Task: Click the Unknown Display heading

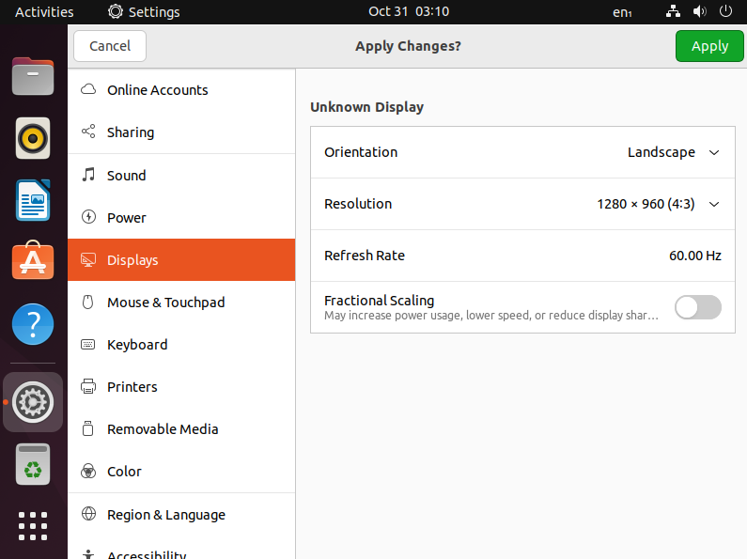Action: click(x=366, y=107)
